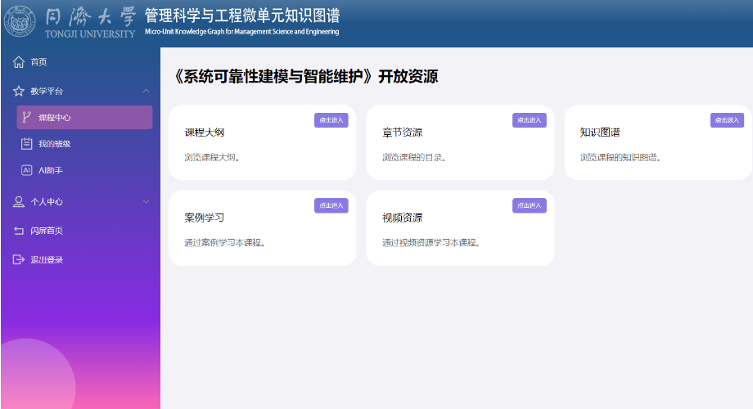Click 点击进入 on 章节资源 card
This screenshot has height=409, width=753.
pos(530,120)
